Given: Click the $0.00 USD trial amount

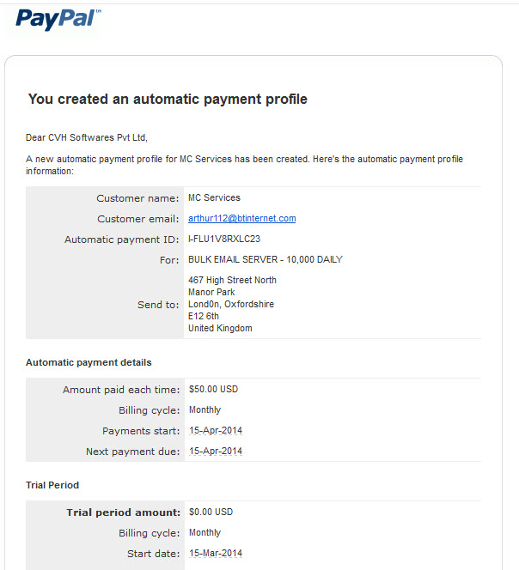Looking at the screenshot, I should [x=211, y=512].
